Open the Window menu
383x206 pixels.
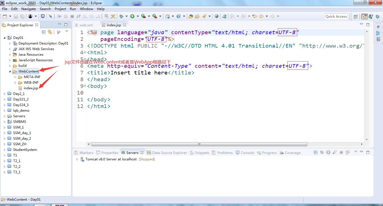(86, 9)
